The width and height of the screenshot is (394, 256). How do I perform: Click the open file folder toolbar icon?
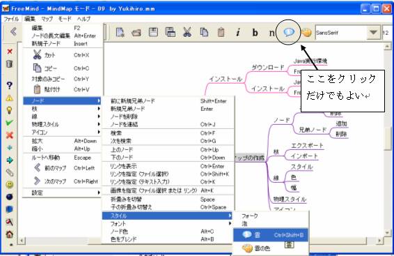(x=136, y=33)
